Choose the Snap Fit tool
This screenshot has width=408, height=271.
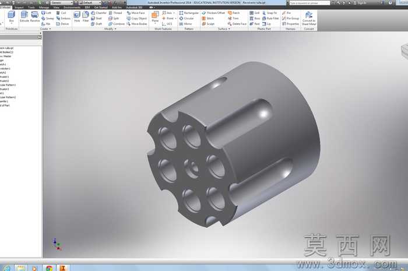click(x=269, y=13)
